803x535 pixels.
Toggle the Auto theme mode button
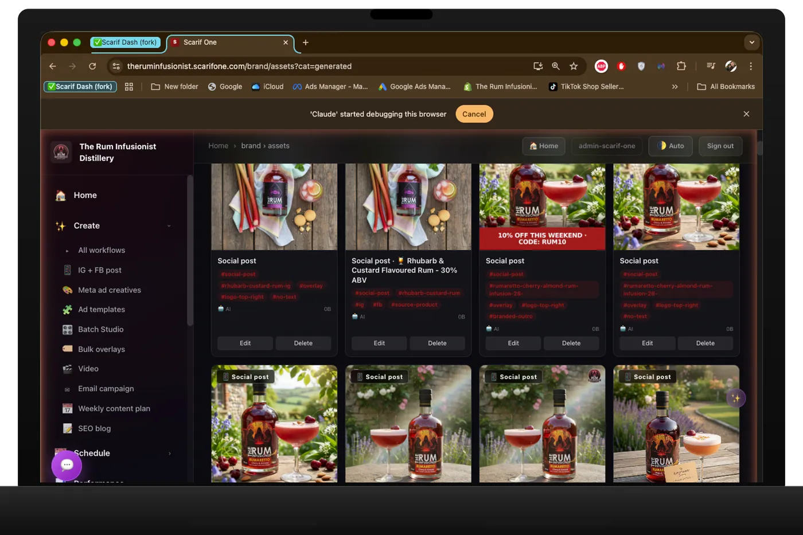(671, 146)
